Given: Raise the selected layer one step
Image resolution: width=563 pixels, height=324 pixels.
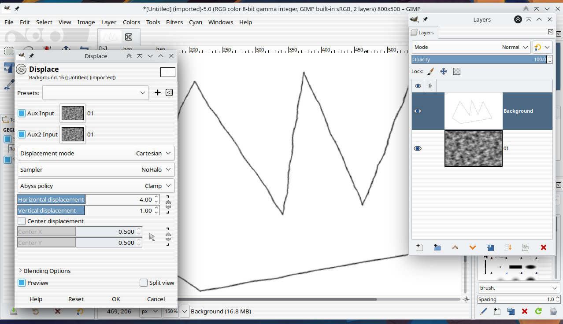Looking at the screenshot, I should (x=455, y=247).
